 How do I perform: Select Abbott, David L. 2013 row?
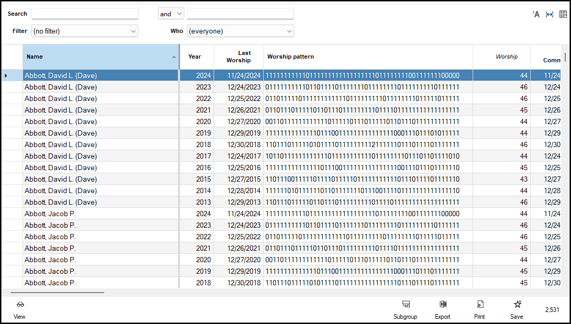100,202
